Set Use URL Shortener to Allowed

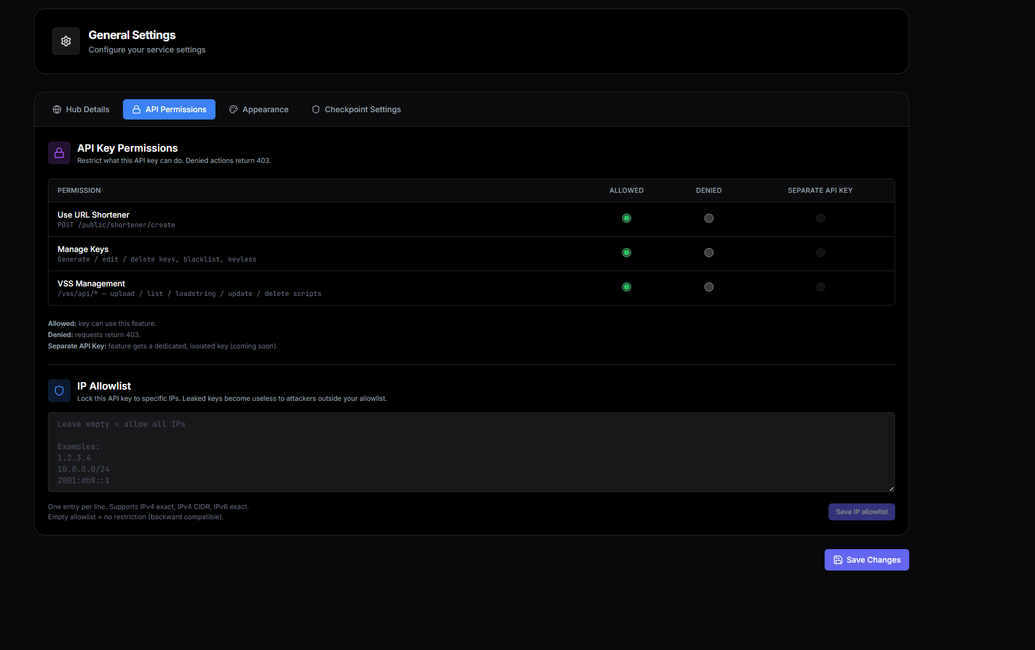click(x=627, y=218)
